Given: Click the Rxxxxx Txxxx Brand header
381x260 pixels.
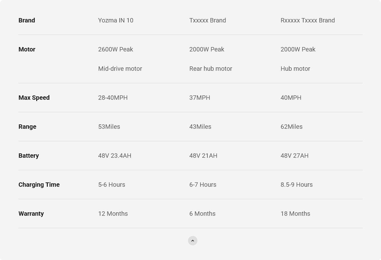Looking at the screenshot, I should pyautogui.click(x=307, y=20).
